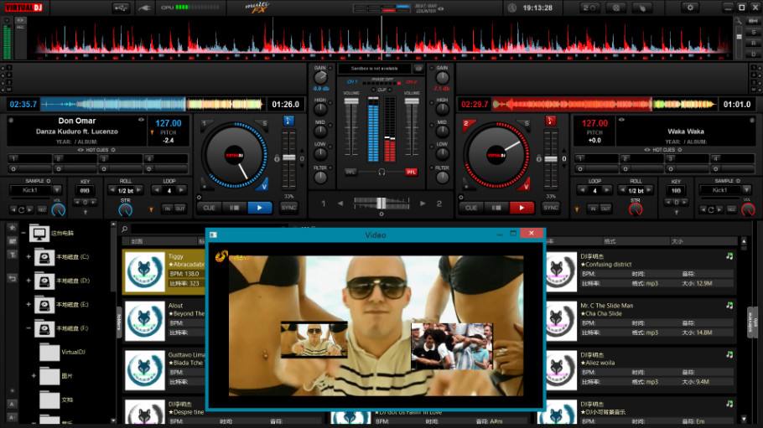Click the right deck pitch slider handle
The width and height of the screenshot is (763, 428).
pos(551,159)
